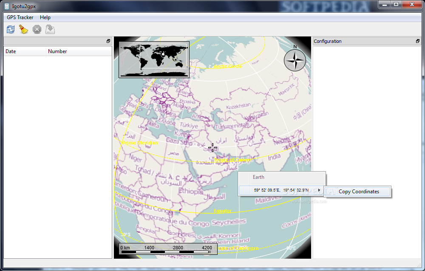
Task: Minimize the Igotu2gpx window
Action: coord(384,5)
